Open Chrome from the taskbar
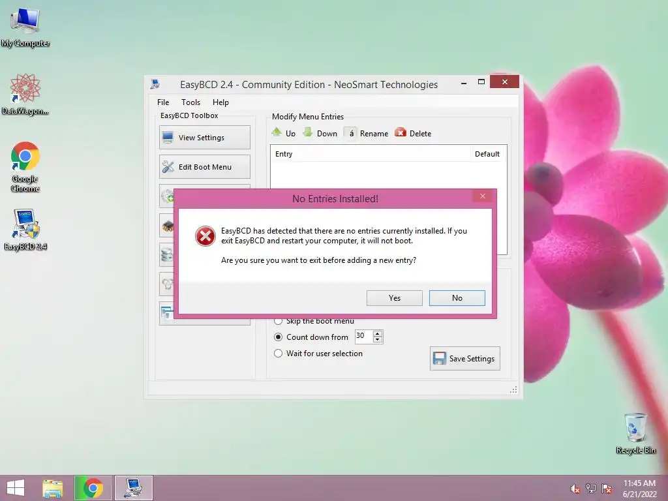 [x=93, y=488]
